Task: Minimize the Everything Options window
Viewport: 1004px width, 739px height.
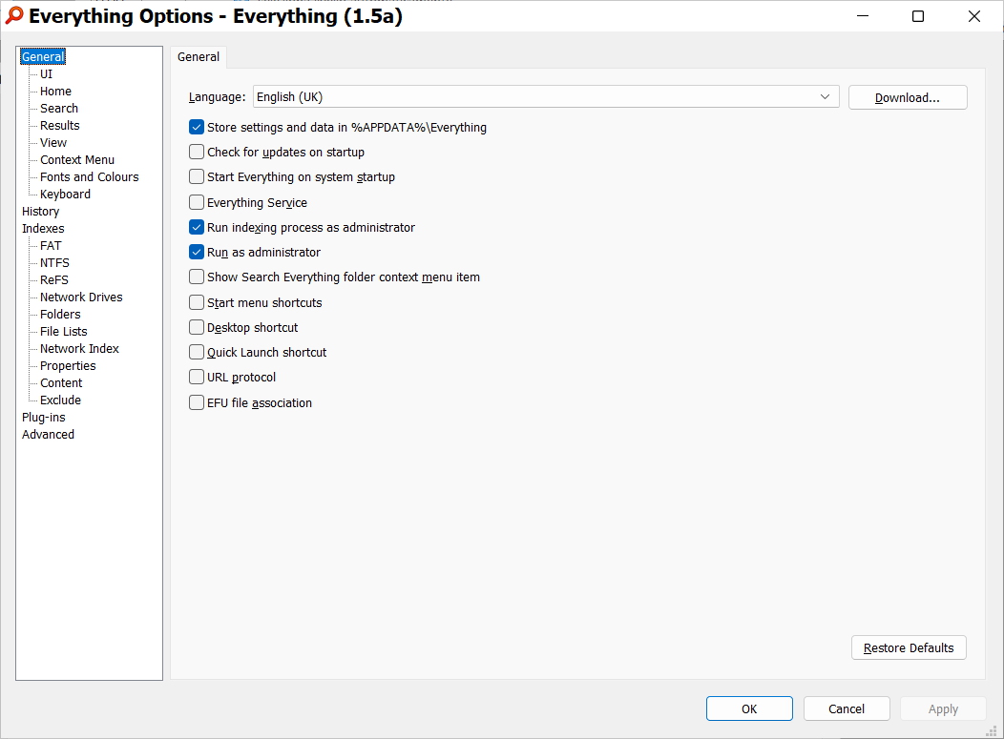Action: (x=863, y=16)
